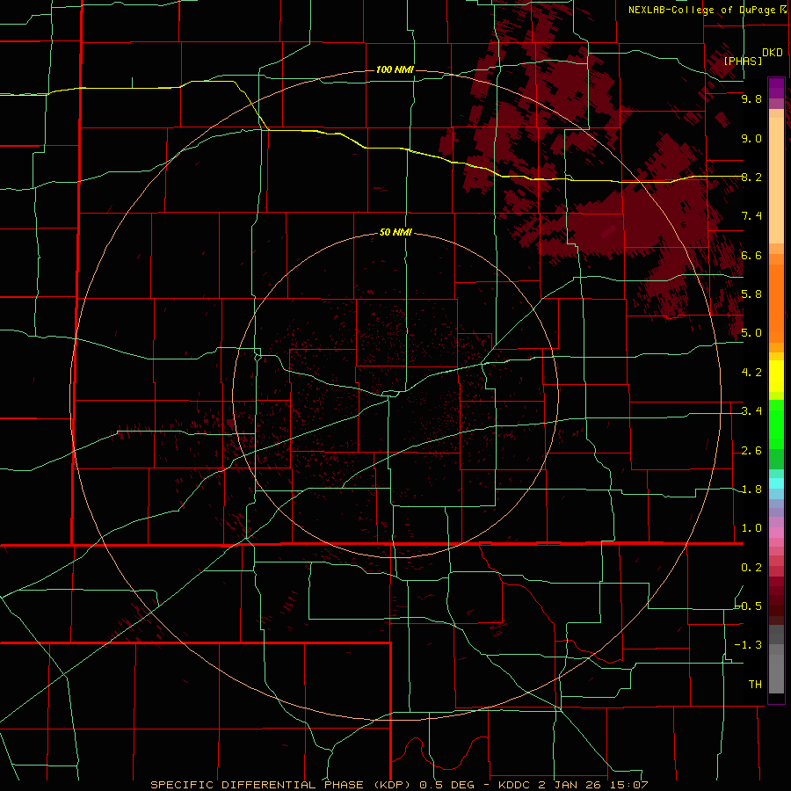This screenshot has width=791, height=791.
Task: Select the 50 NMI range ring label
Action: tap(395, 233)
